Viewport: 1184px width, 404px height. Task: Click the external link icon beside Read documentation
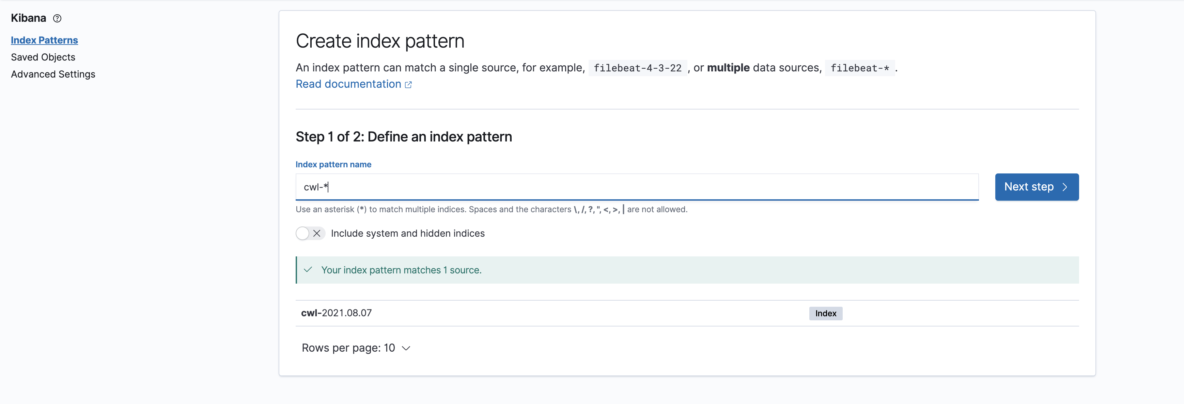[x=408, y=85]
